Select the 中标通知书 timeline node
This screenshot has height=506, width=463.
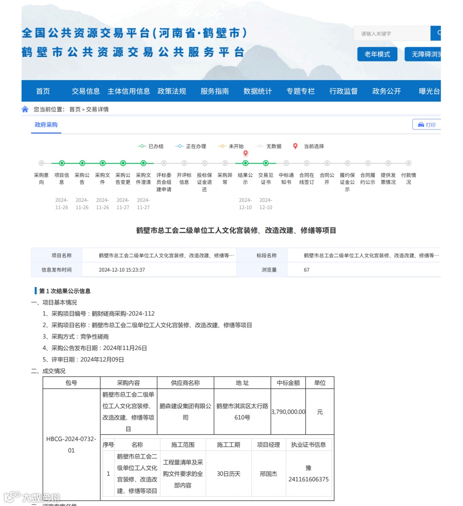(x=286, y=163)
